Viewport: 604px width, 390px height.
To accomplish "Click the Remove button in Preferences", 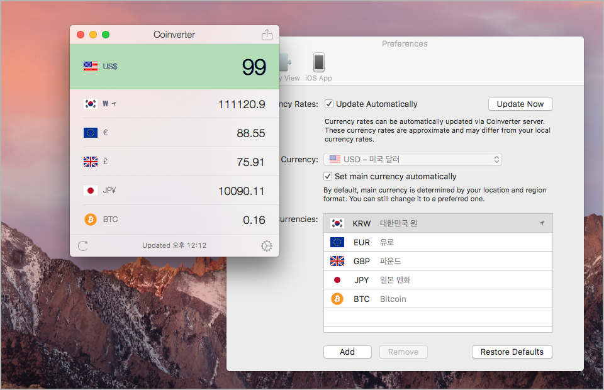I will coord(403,352).
